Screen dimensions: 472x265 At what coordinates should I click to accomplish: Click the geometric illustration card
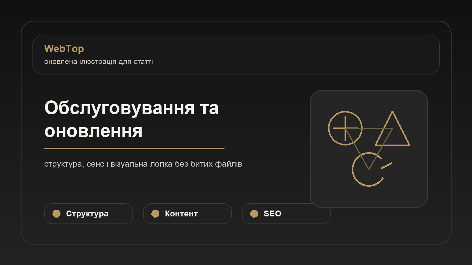coord(369,149)
